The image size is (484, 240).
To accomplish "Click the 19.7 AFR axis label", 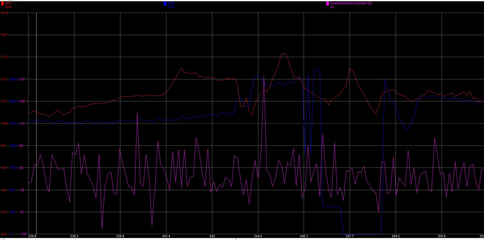I will pos(5,35).
